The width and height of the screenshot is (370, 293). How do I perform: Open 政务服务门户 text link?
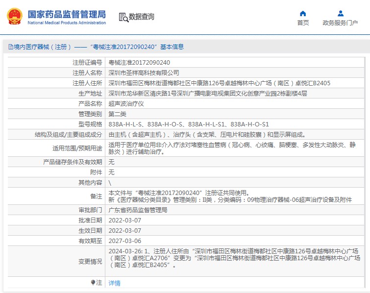pos(340,23)
